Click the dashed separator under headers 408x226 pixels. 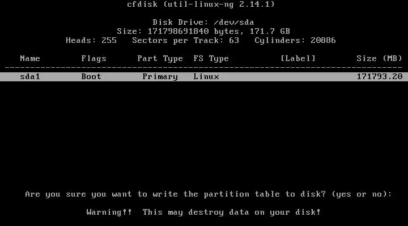(x=203, y=67)
